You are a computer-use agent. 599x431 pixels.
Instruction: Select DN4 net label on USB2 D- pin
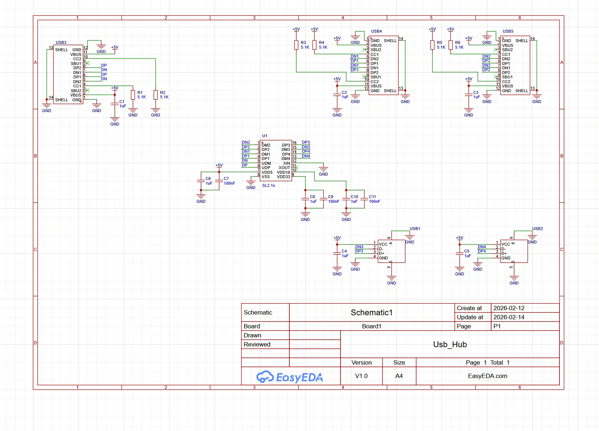click(482, 247)
